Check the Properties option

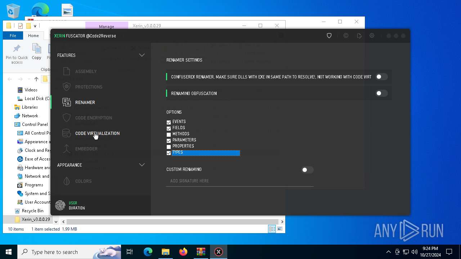(169, 147)
